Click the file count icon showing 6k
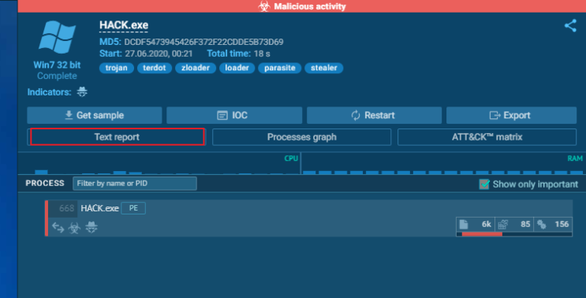Viewport: 586px width, 298px height. pyautogui.click(x=464, y=224)
